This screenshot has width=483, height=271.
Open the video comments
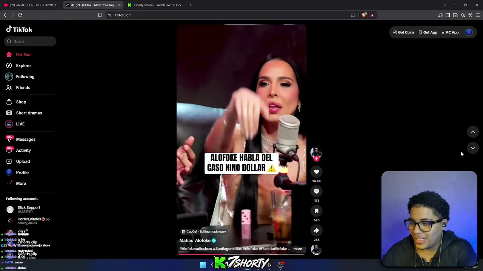pos(316,191)
